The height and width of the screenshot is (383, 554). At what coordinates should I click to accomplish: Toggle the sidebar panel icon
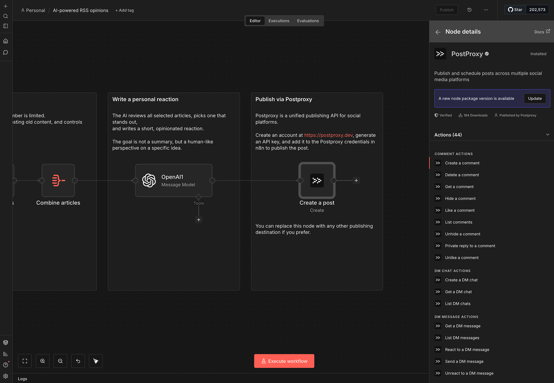tap(6, 26)
